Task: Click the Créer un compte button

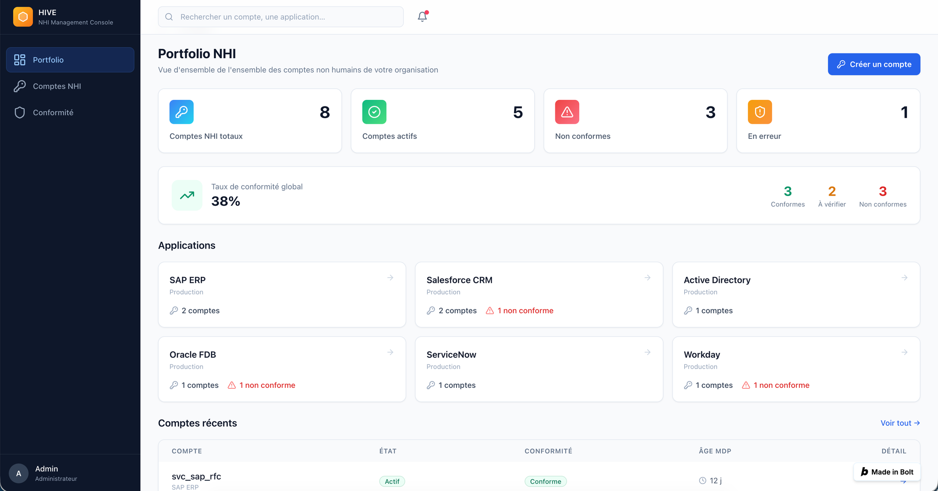Action: tap(874, 64)
